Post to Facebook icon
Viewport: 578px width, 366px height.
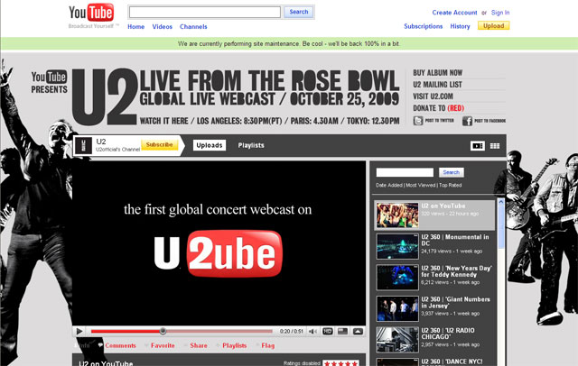pos(467,121)
